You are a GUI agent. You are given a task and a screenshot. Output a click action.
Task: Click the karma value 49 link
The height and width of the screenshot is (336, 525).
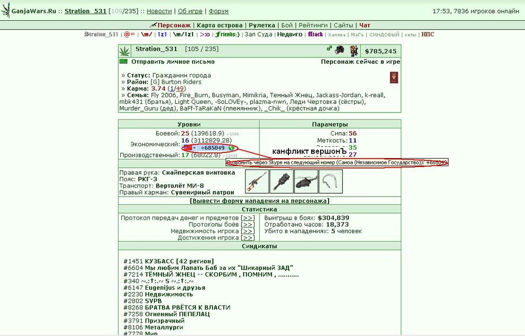click(x=180, y=89)
